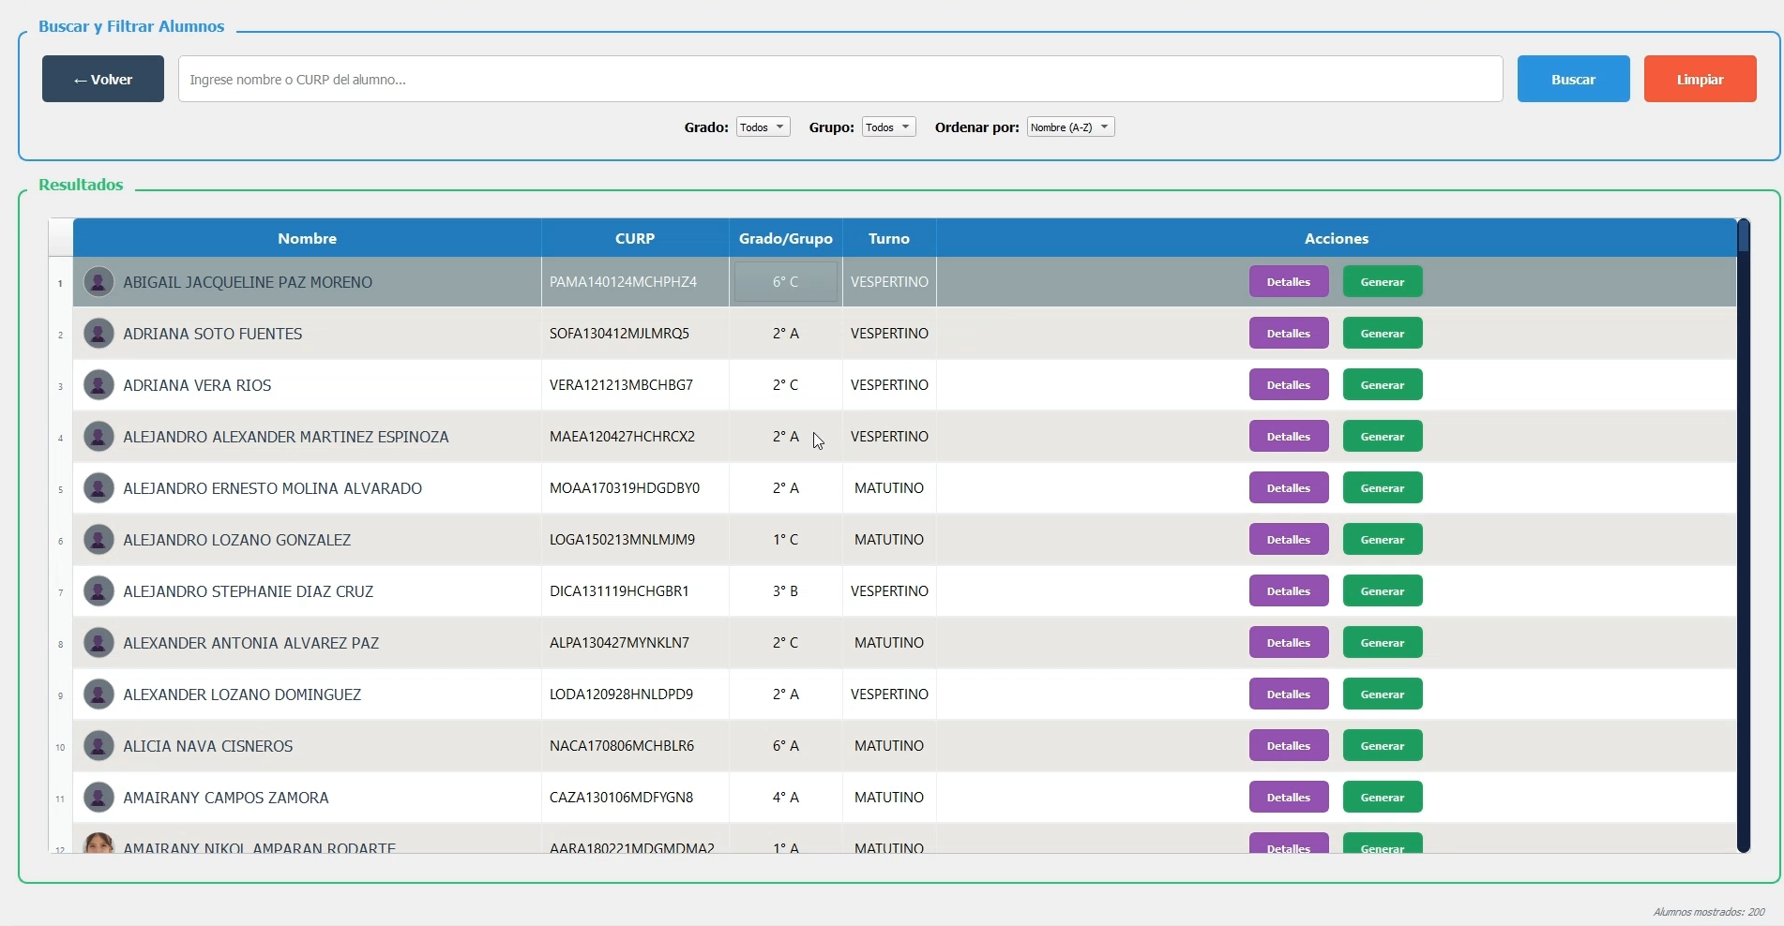The width and height of the screenshot is (1784, 926).
Task: Select Alejandro Lozano Gonzalez's avatar icon
Action: pyautogui.click(x=98, y=540)
